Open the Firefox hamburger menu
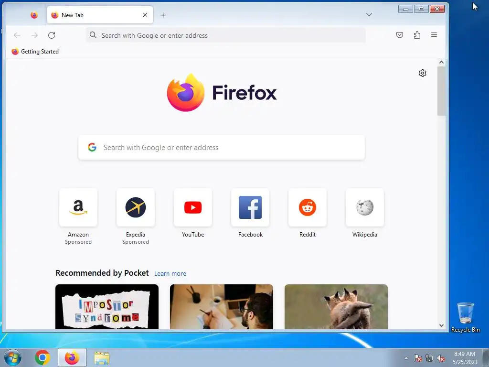Viewport: 489px width, 367px height. (434, 35)
